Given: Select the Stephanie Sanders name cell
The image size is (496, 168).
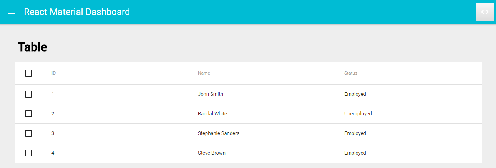Looking at the screenshot, I should click(x=219, y=133).
